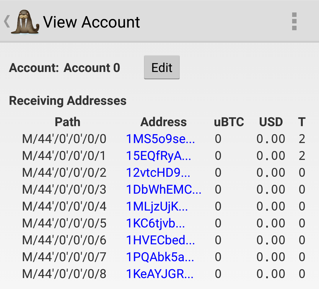Screen dimensions: 319x289
Task: Open address 1PQAbk5a... link
Action: pos(160,257)
